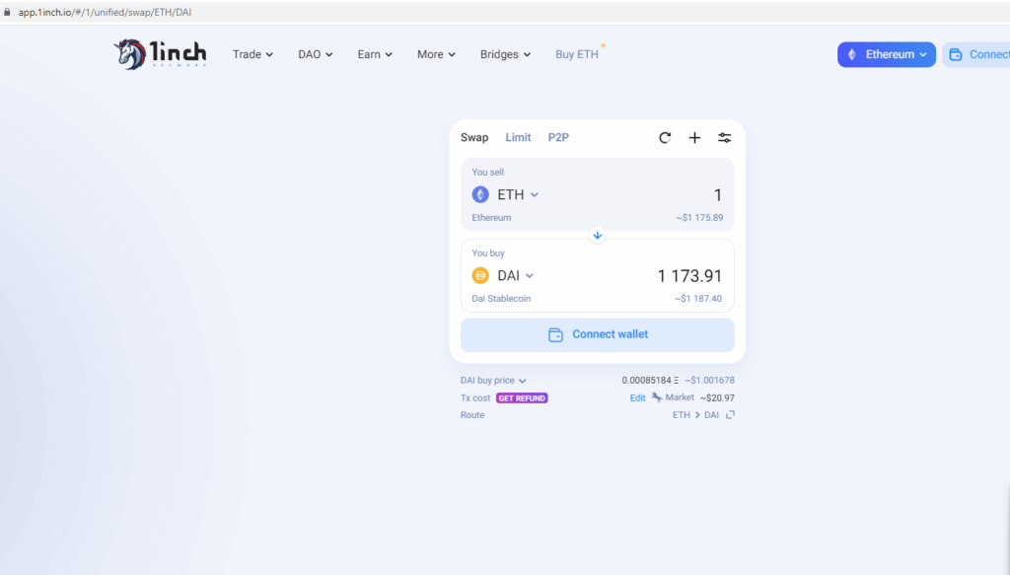Click the ~$1 187.40 buy value
The height and width of the screenshot is (575, 1010).
(698, 299)
